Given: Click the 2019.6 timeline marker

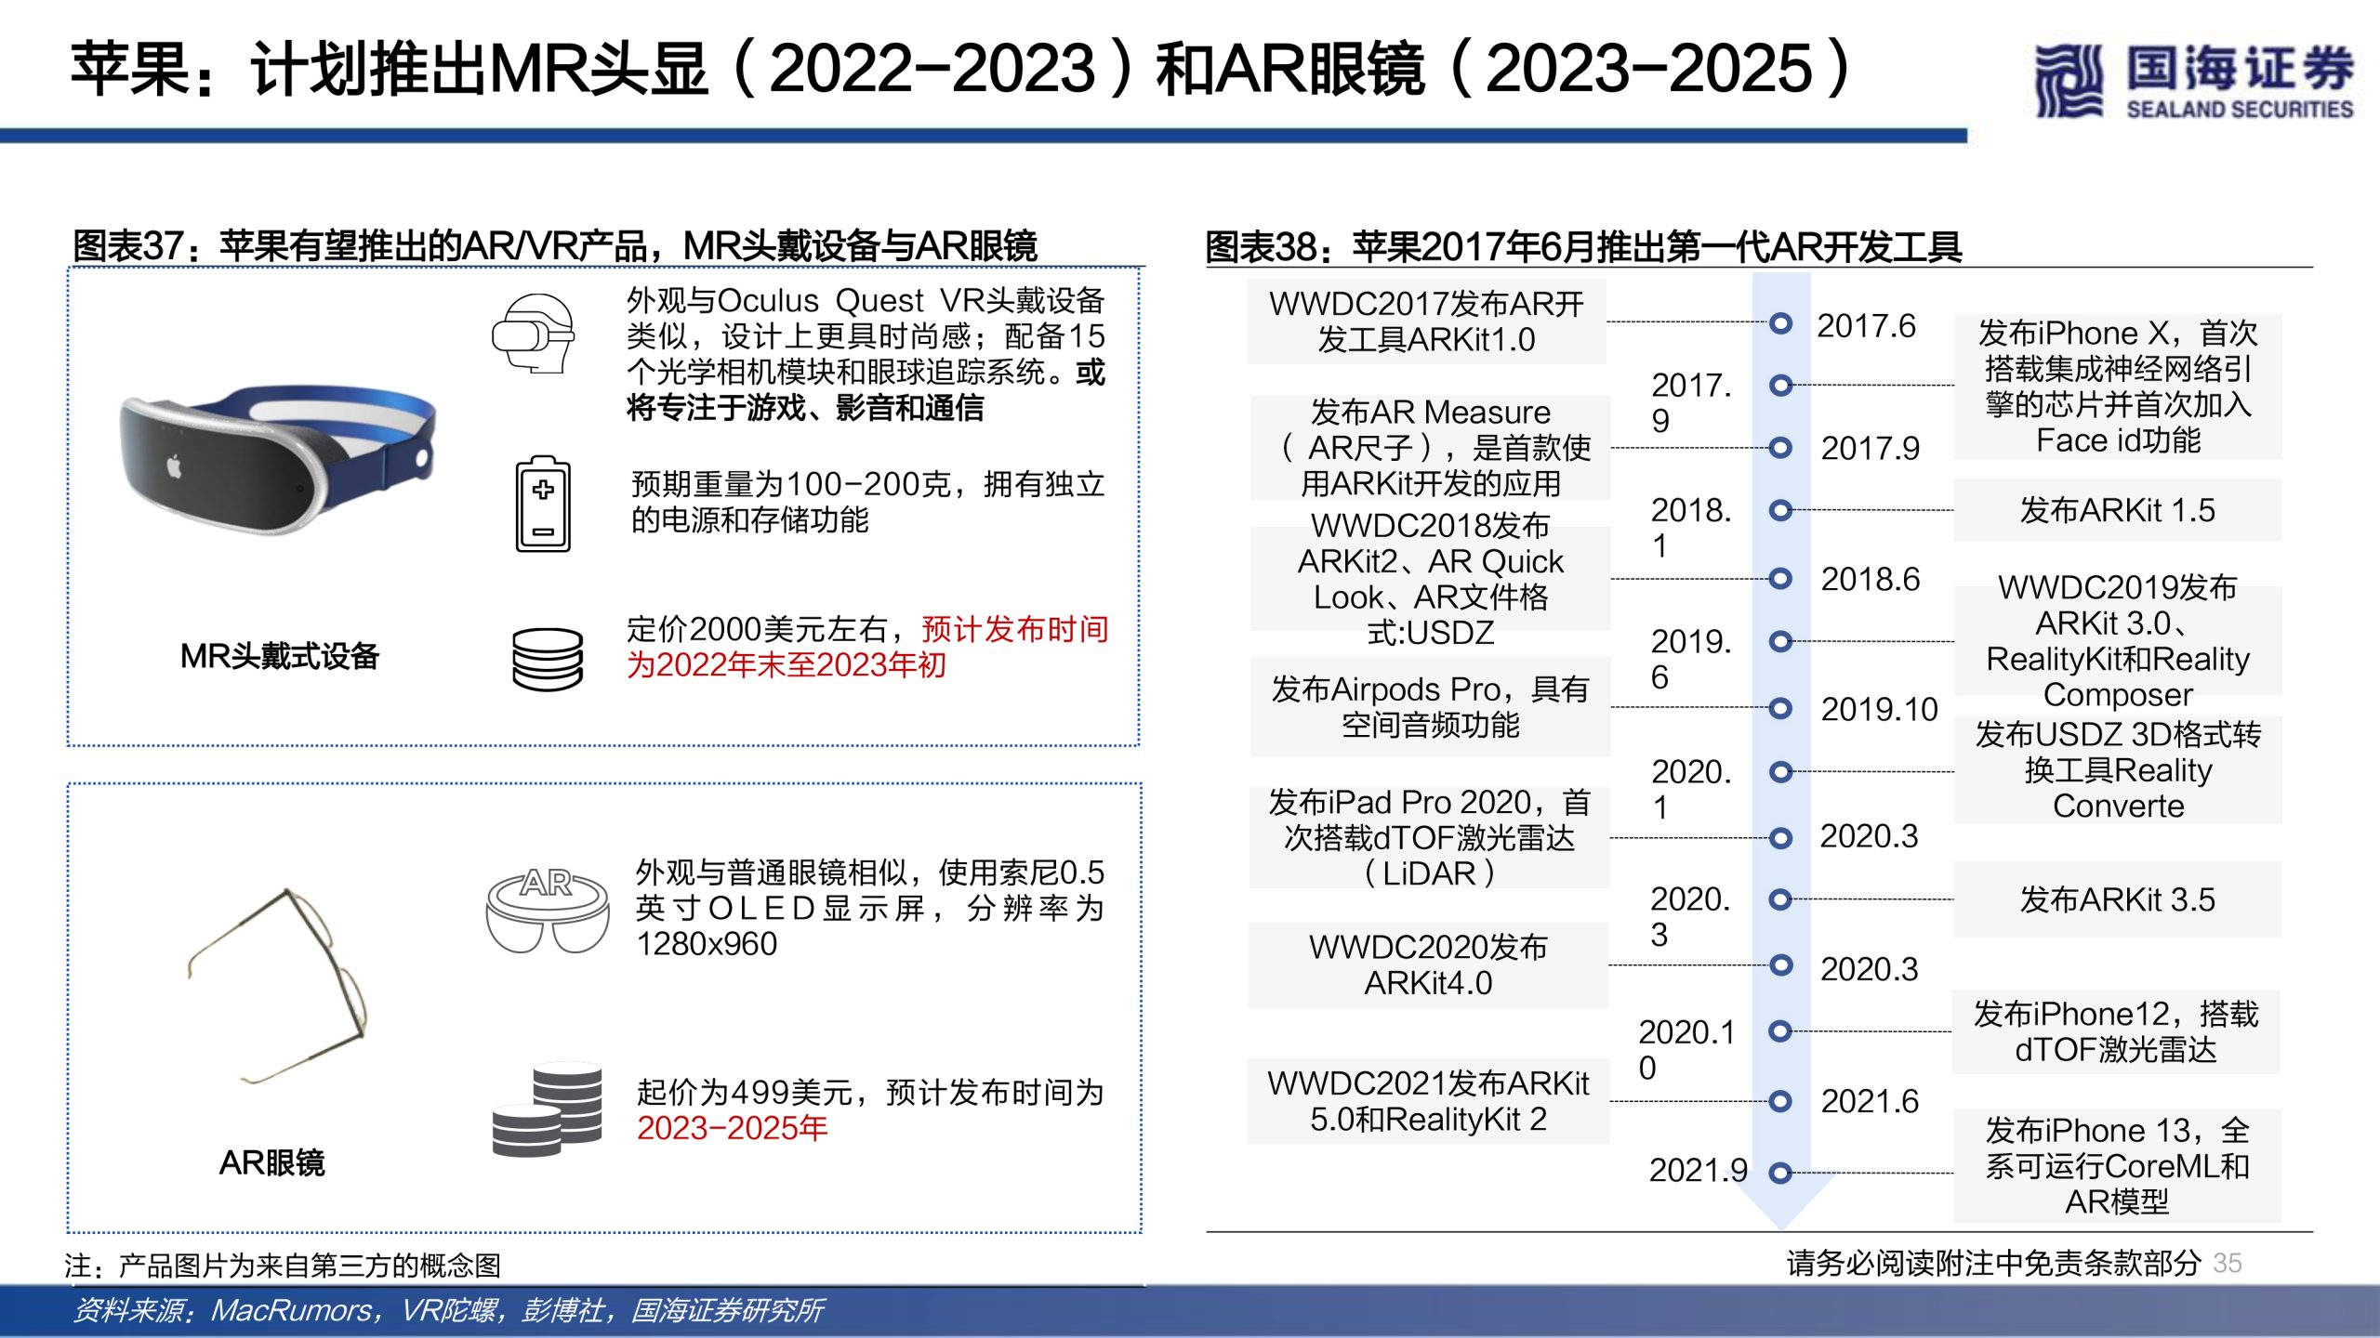Looking at the screenshot, I should [x=1780, y=641].
